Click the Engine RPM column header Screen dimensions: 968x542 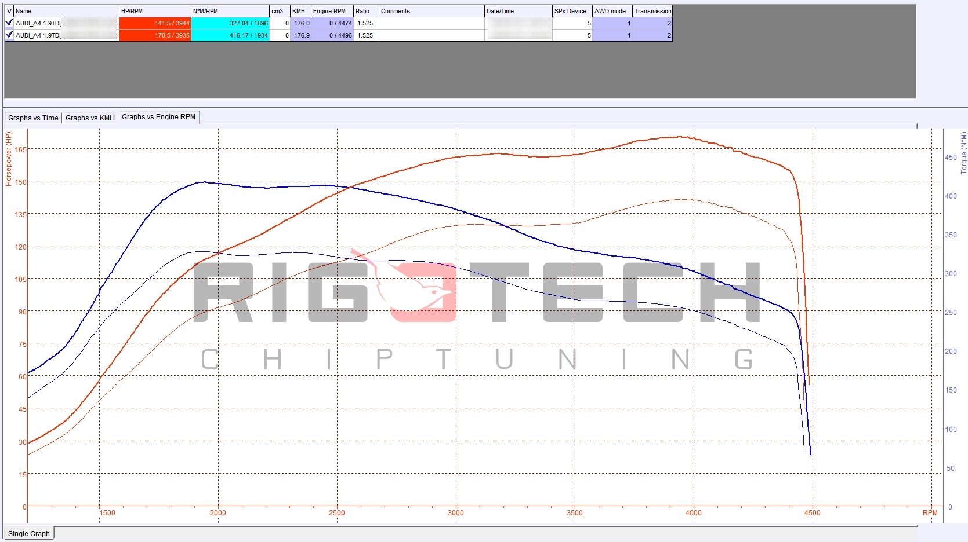(x=332, y=11)
